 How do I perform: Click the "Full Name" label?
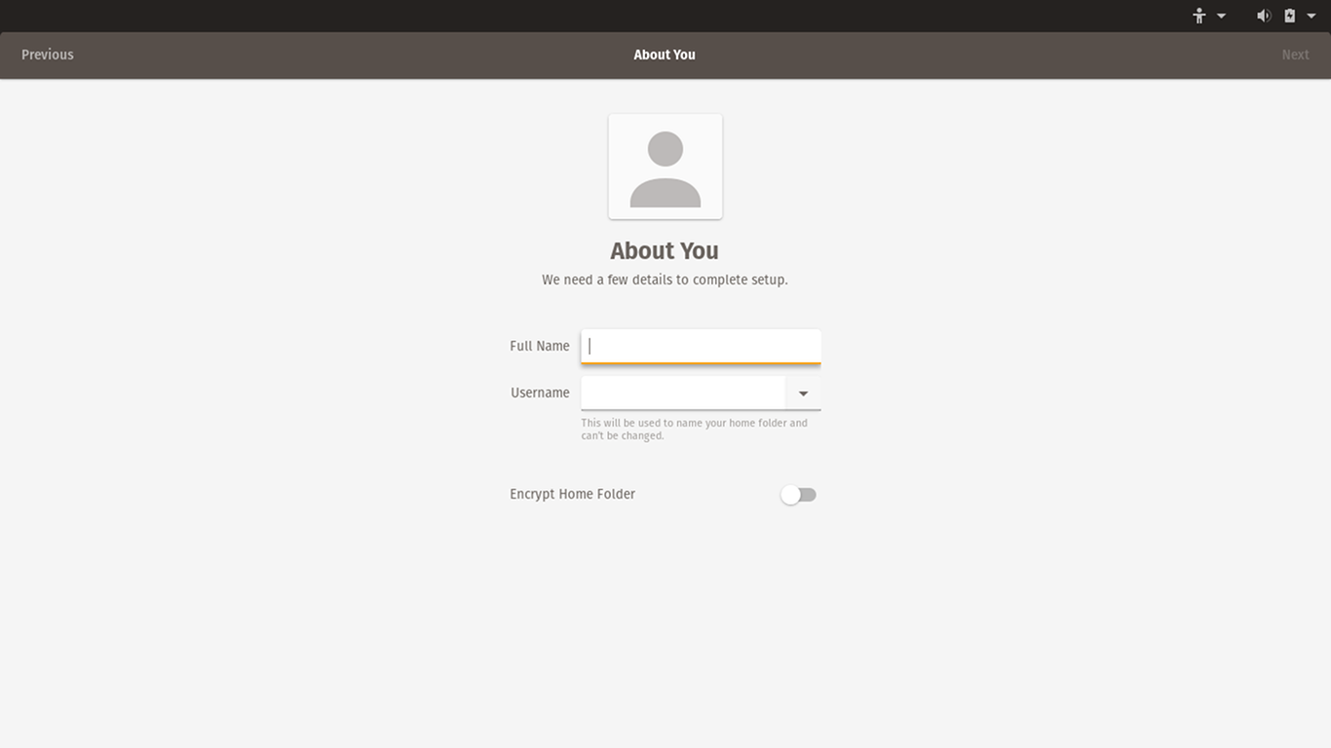coord(540,346)
